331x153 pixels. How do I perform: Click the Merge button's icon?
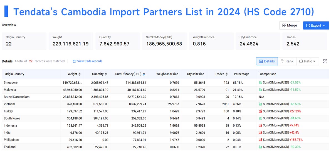point(284,26)
